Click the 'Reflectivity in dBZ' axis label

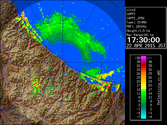[x=158, y=87]
